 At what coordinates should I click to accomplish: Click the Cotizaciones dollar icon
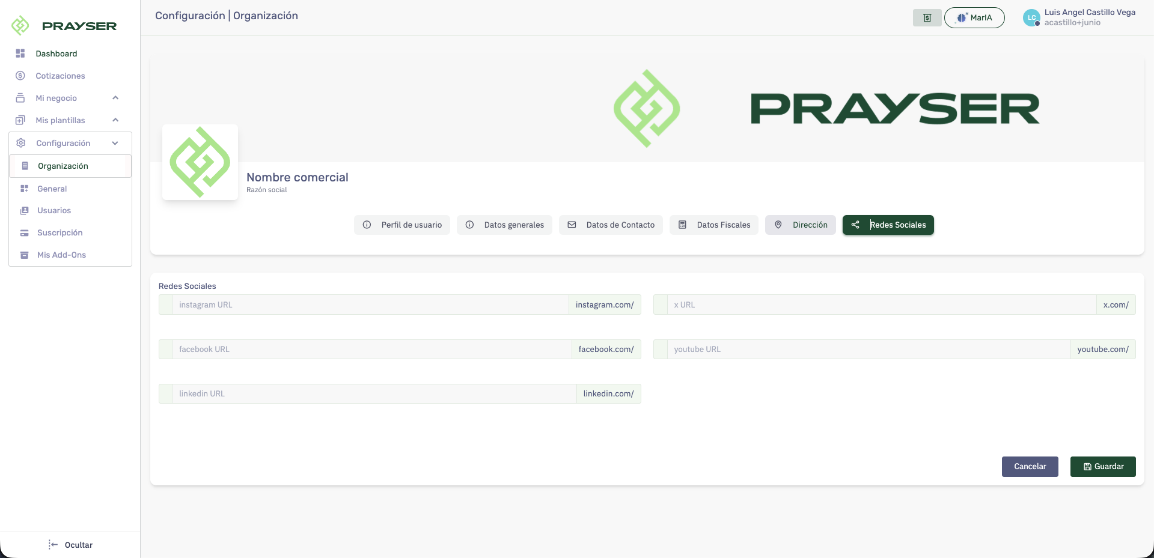20,76
